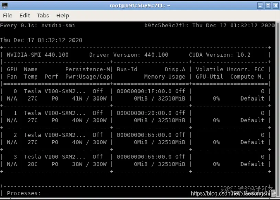Click the 'NVIDIA-SMI 440.100' text
Viewport: 280px width, 200px height.
[x=38, y=55]
